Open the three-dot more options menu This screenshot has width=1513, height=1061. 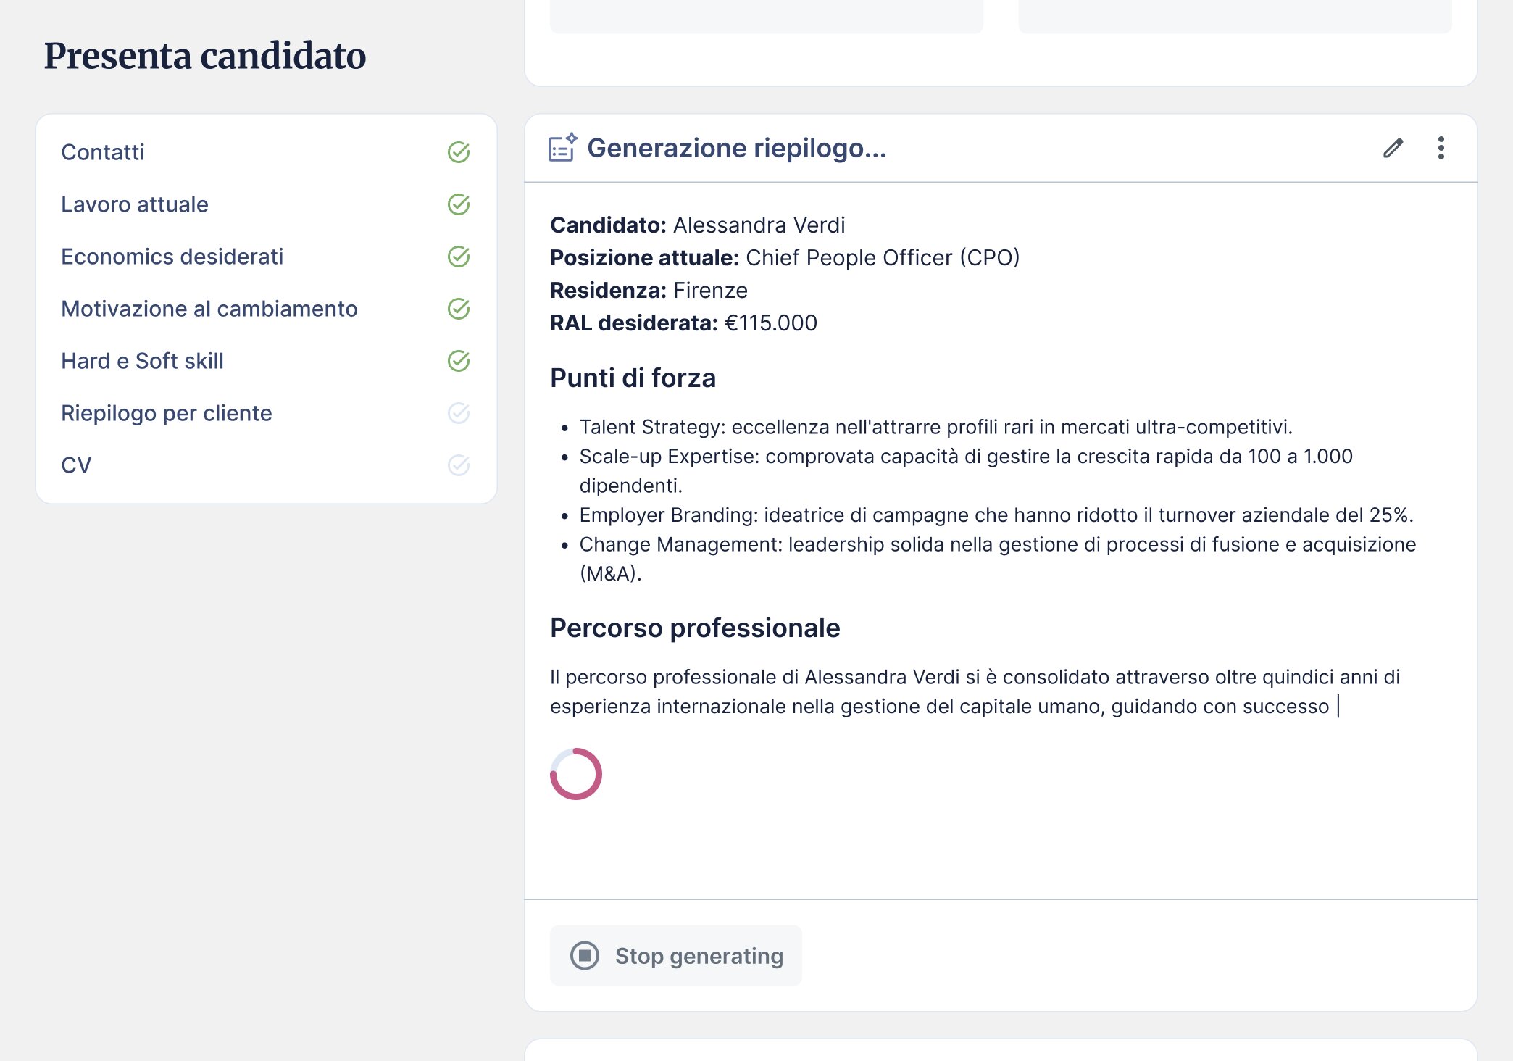click(x=1441, y=148)
